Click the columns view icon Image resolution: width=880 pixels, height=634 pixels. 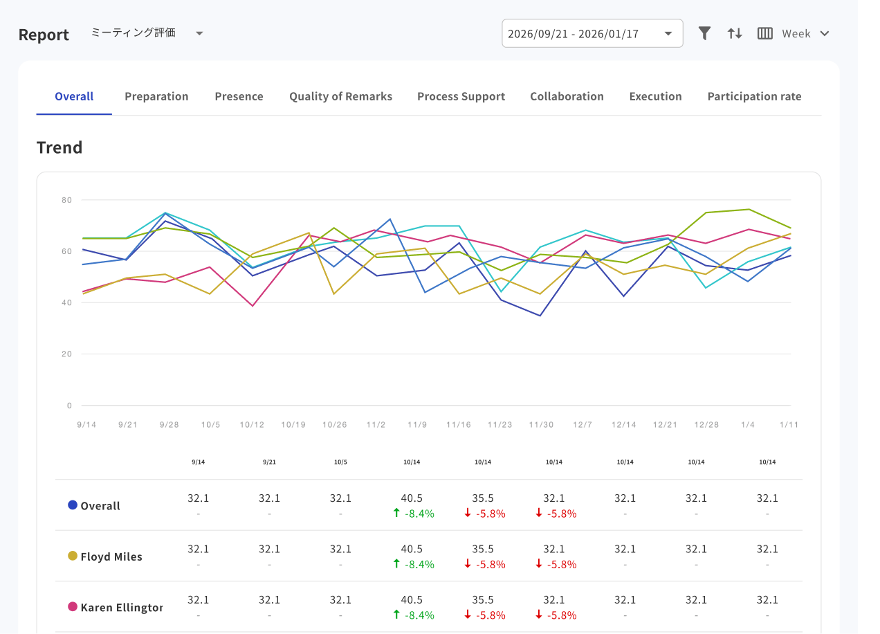click(764, 33)
